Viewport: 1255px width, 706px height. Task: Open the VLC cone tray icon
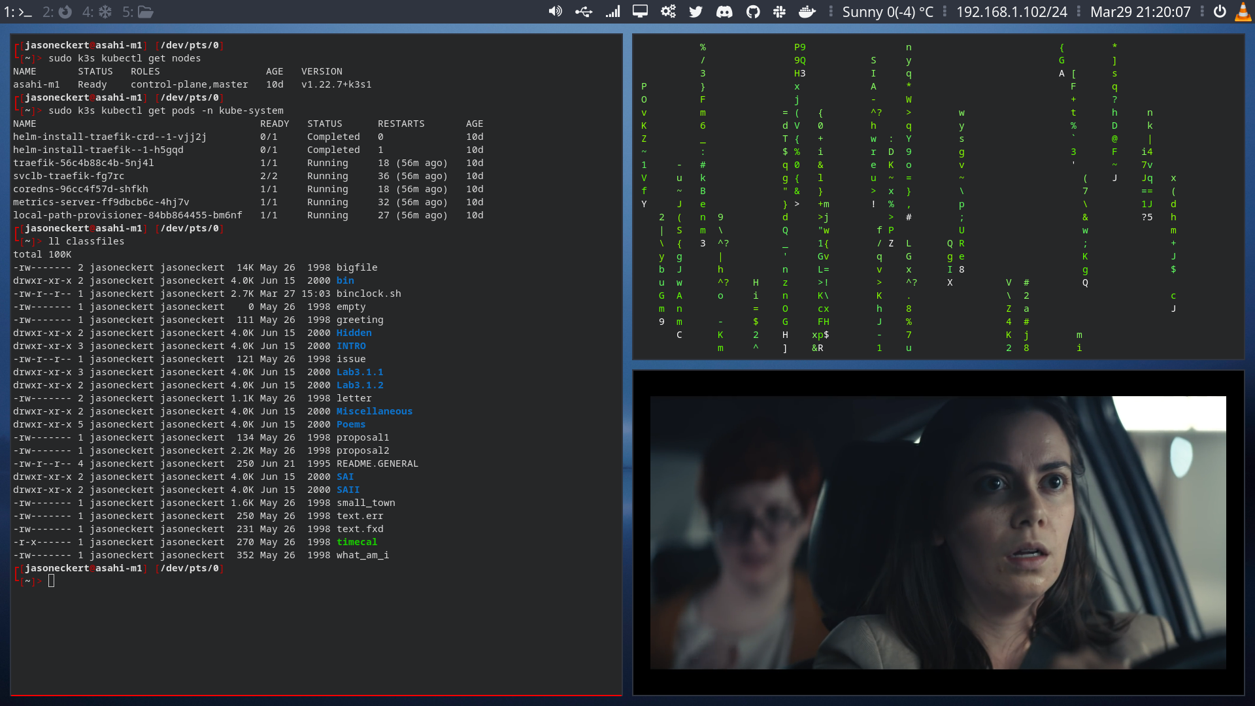[1243, 12]
